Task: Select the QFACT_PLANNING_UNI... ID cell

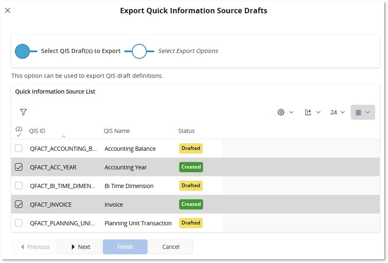Action: (62, 223)
